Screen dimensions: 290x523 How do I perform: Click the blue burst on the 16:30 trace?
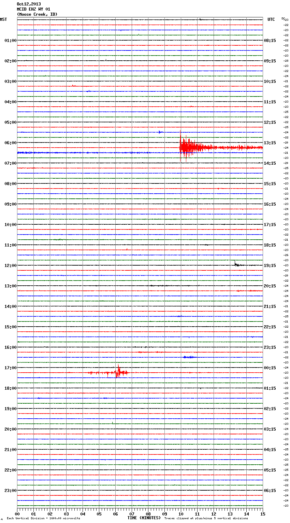190,357
